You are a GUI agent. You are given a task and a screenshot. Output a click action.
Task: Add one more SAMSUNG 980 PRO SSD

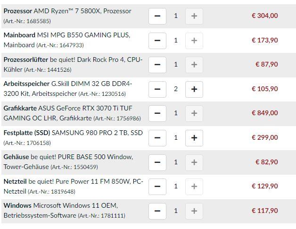coord(194,138)
